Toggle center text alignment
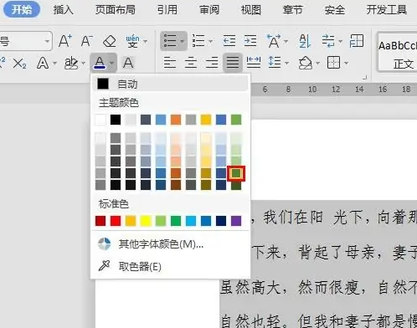417x328 pixels. pyautogui.click(x=191, y=63)
